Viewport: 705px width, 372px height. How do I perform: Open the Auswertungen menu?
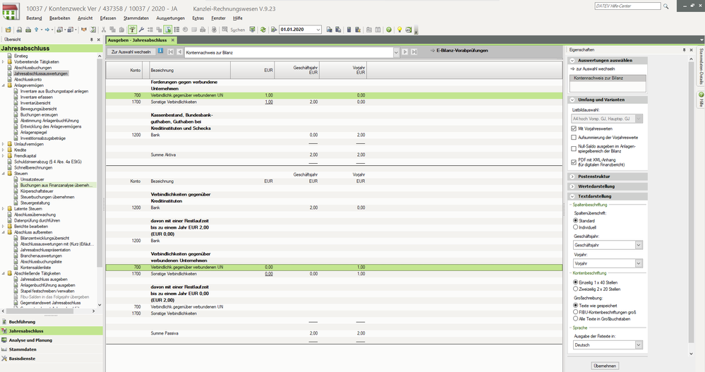(x=170, y=18)
